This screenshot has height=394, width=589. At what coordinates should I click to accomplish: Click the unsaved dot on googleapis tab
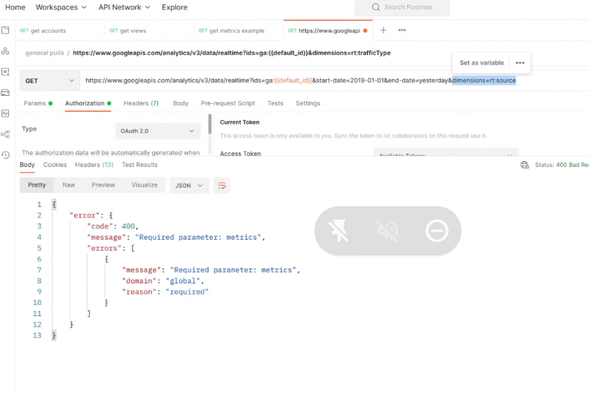pyautogui.click(x=365, y=30)
